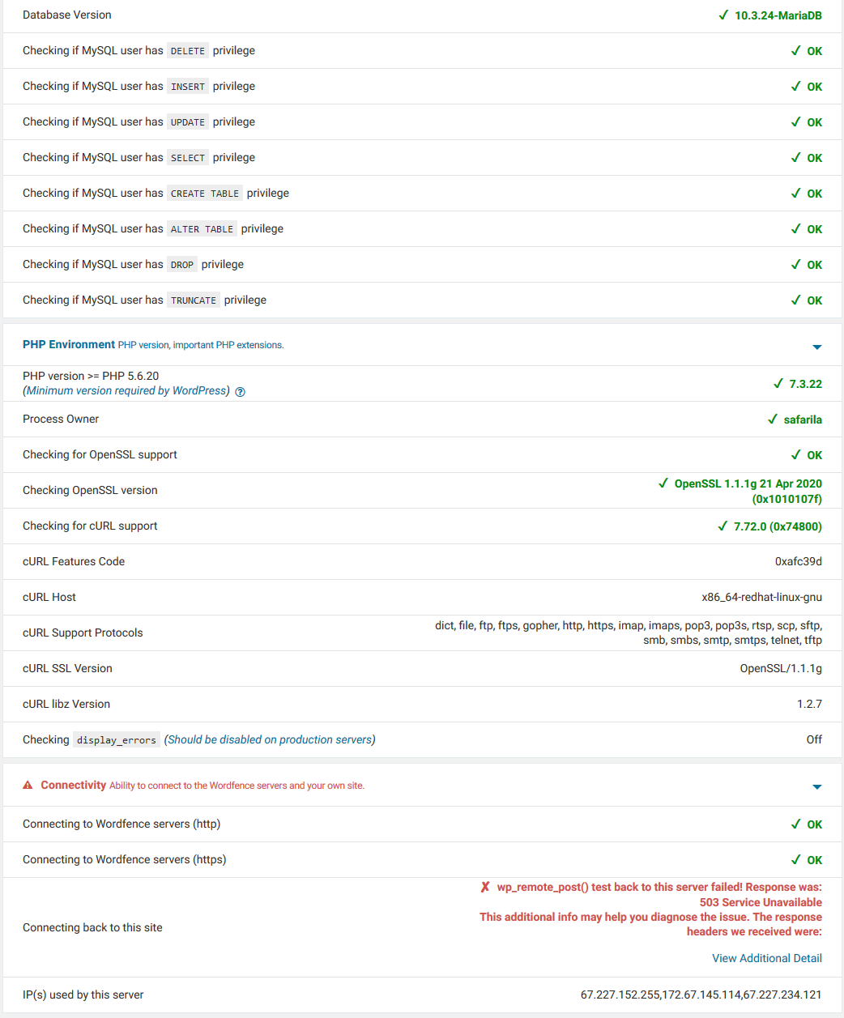
Task: Click the Minimum version required by WordPress link
Action: (x=126, y=390)
